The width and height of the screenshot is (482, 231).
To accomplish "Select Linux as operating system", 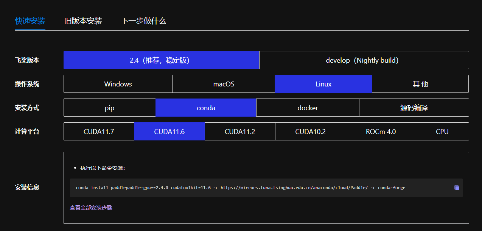I will [323, 84].
